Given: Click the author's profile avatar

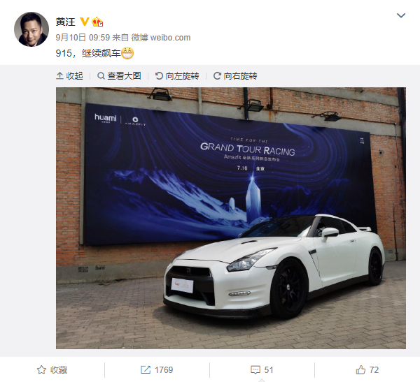Looking at the screenshot, I should click(x=31, y=29).
